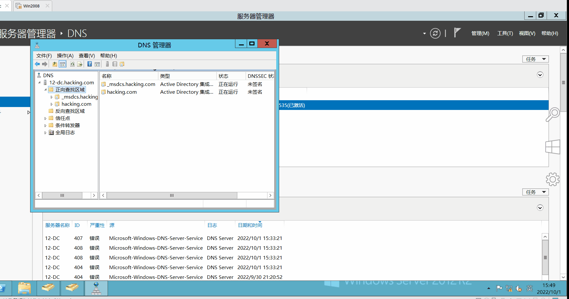Image resolution: width=569 pixels, height=299 pixels.
Task: Open Server Manager's 管理(M) menu
Action: point(480,33)
